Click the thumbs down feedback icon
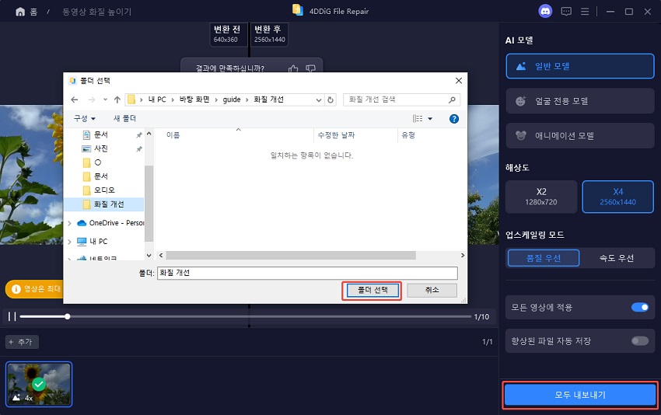Image resolution: width=661 pixels, height=415 pixels. (311, 68)
